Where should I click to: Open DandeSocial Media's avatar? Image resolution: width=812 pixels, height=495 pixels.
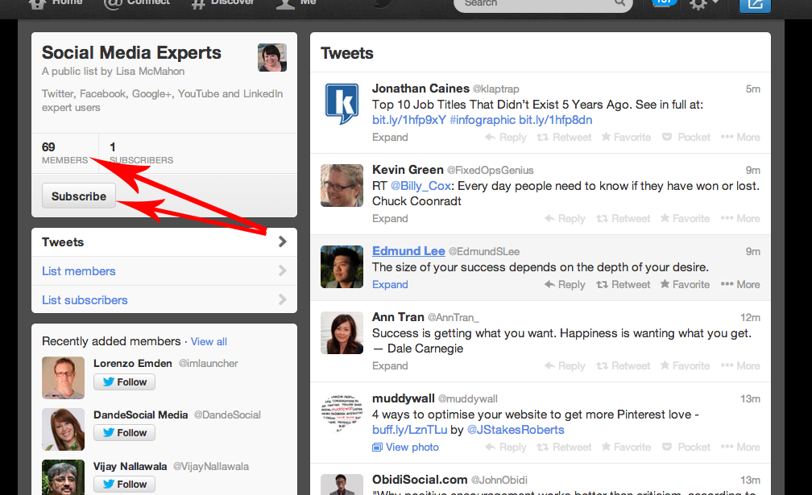63,429
